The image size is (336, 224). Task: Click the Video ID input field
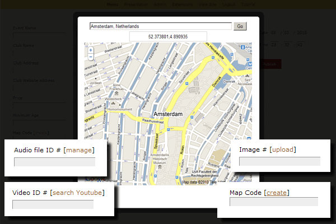(x=53, y=204)
